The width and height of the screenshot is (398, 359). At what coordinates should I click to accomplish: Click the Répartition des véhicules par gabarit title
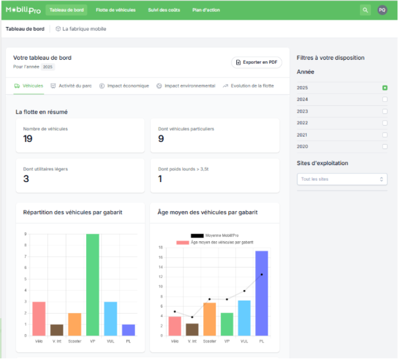[72, 212]
